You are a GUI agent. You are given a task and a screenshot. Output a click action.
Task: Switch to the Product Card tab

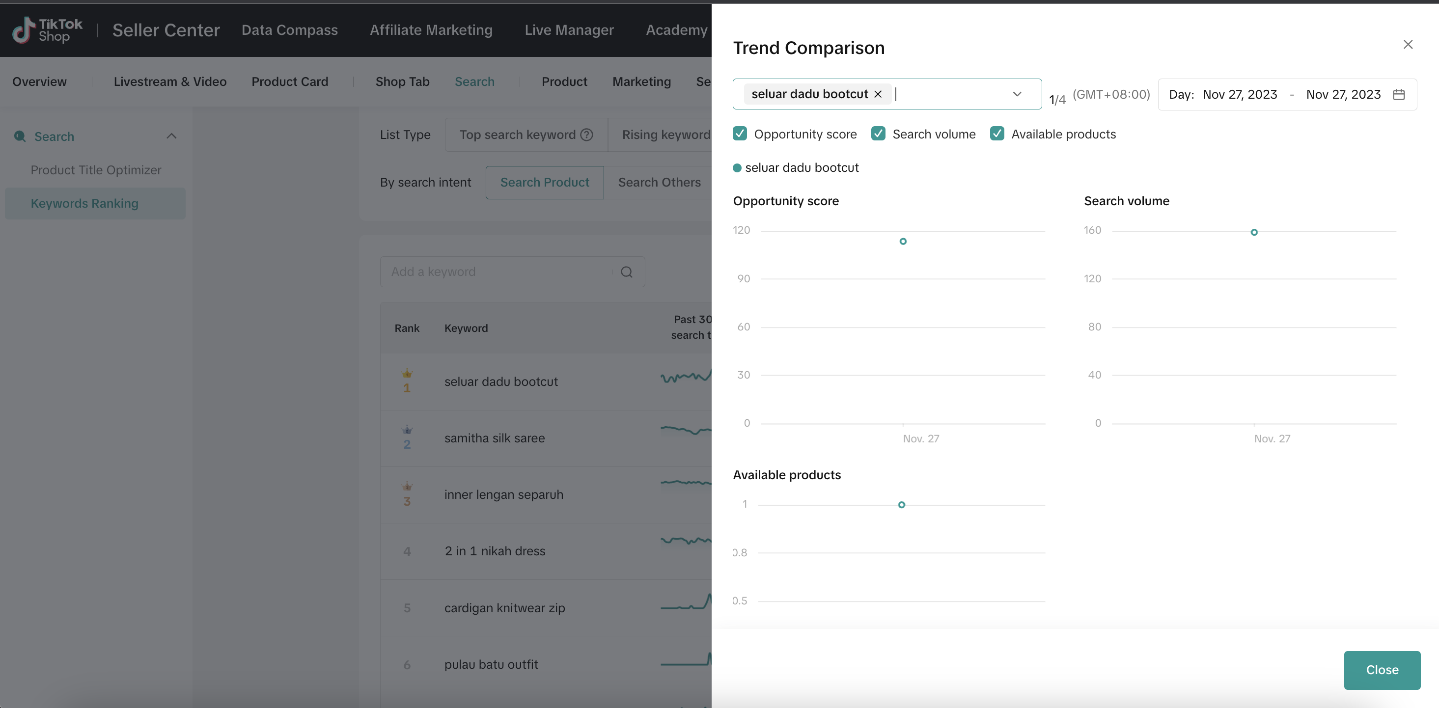(x=289, y=82)
